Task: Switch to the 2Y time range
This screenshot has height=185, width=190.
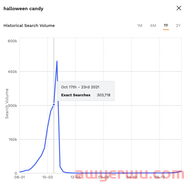Action: coord(178,26)
